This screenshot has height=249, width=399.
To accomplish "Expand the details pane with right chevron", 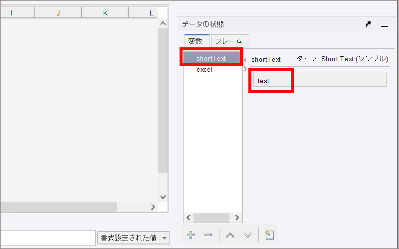I will pyautogui.click(x=245, y=69).
